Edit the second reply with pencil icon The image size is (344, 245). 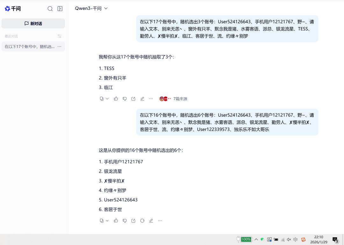[x=151, y=221]
